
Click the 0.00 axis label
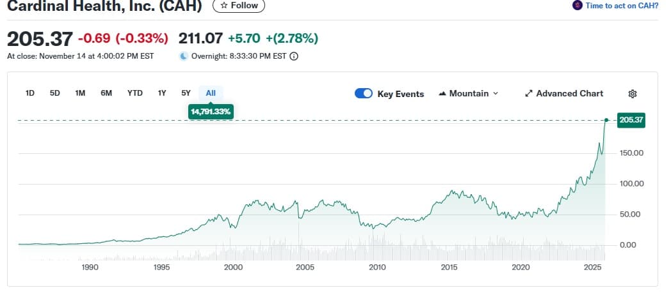[628, 245]
